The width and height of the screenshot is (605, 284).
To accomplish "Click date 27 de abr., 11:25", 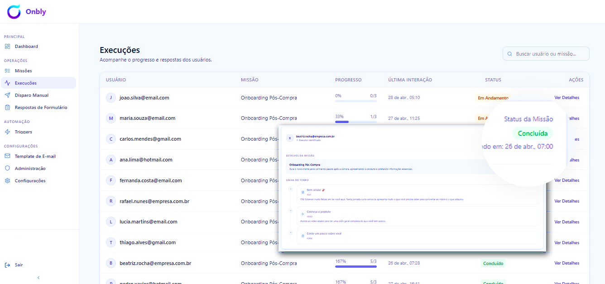I will 404,118.
